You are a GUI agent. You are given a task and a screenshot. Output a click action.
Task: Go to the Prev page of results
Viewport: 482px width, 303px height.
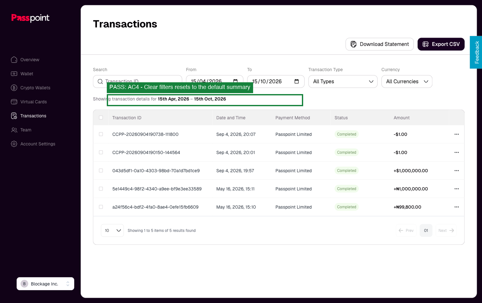tap(406, 231)
